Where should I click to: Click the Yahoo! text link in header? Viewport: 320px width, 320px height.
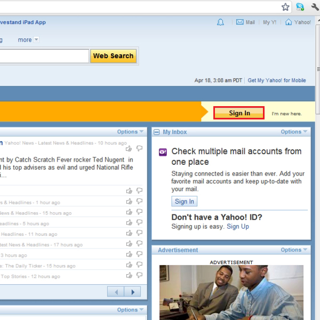(302, 22)
